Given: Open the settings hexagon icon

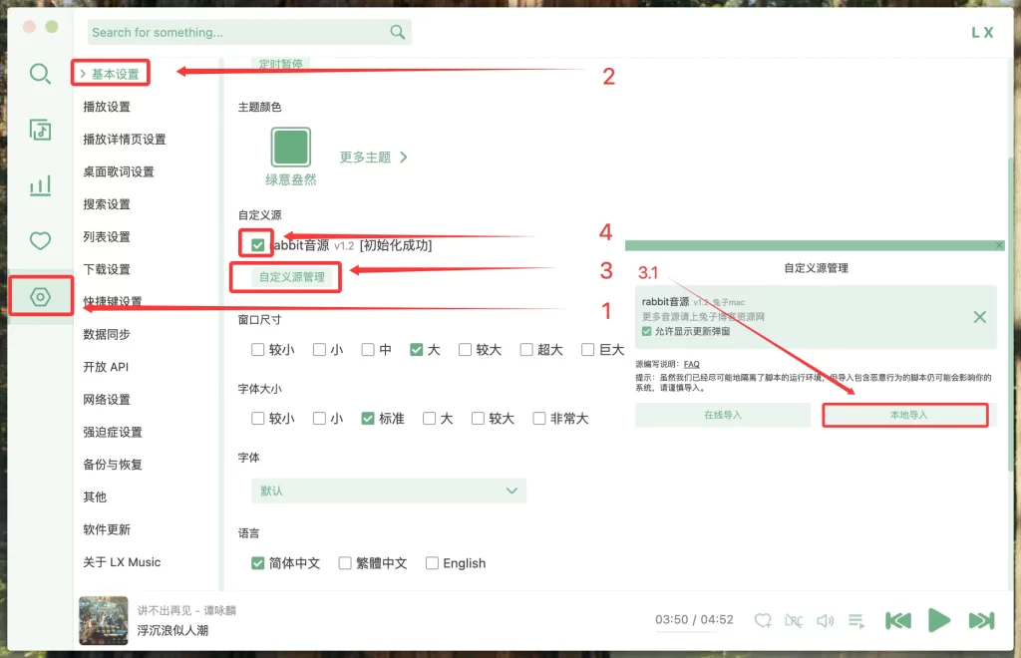Looking at the screenshot, I should 40,297.
